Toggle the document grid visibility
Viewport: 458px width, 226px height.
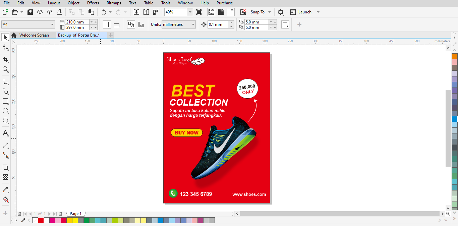pyautogui.click(x=221, y=12)
